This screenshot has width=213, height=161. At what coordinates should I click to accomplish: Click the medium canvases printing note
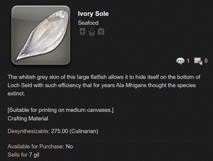tap(61, 110)
